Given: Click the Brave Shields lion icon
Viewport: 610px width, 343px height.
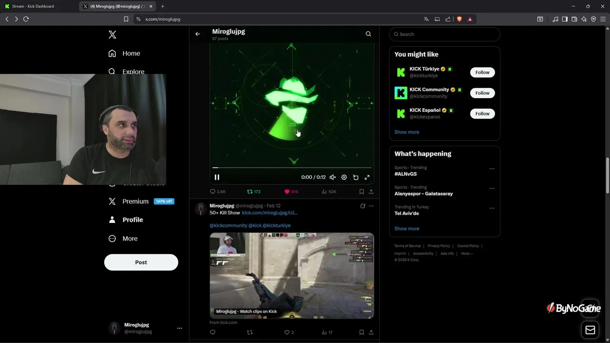Looking at the screenshot, I should point(459,19).
